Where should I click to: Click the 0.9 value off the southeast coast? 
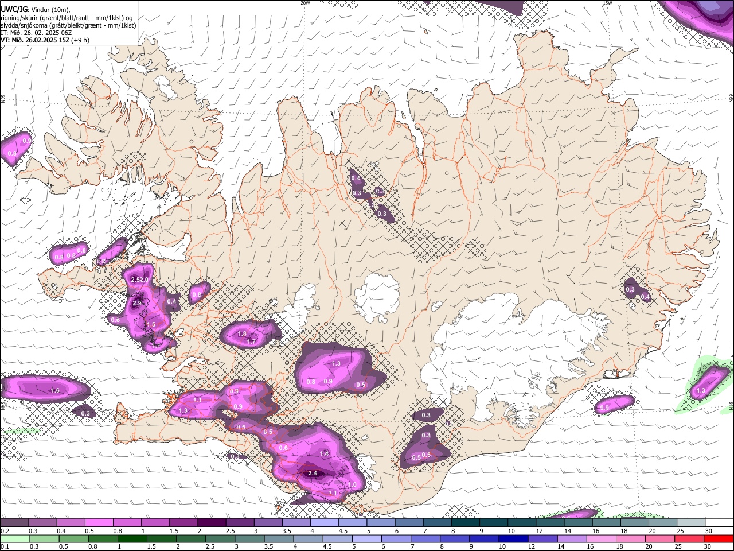(604, 408)
